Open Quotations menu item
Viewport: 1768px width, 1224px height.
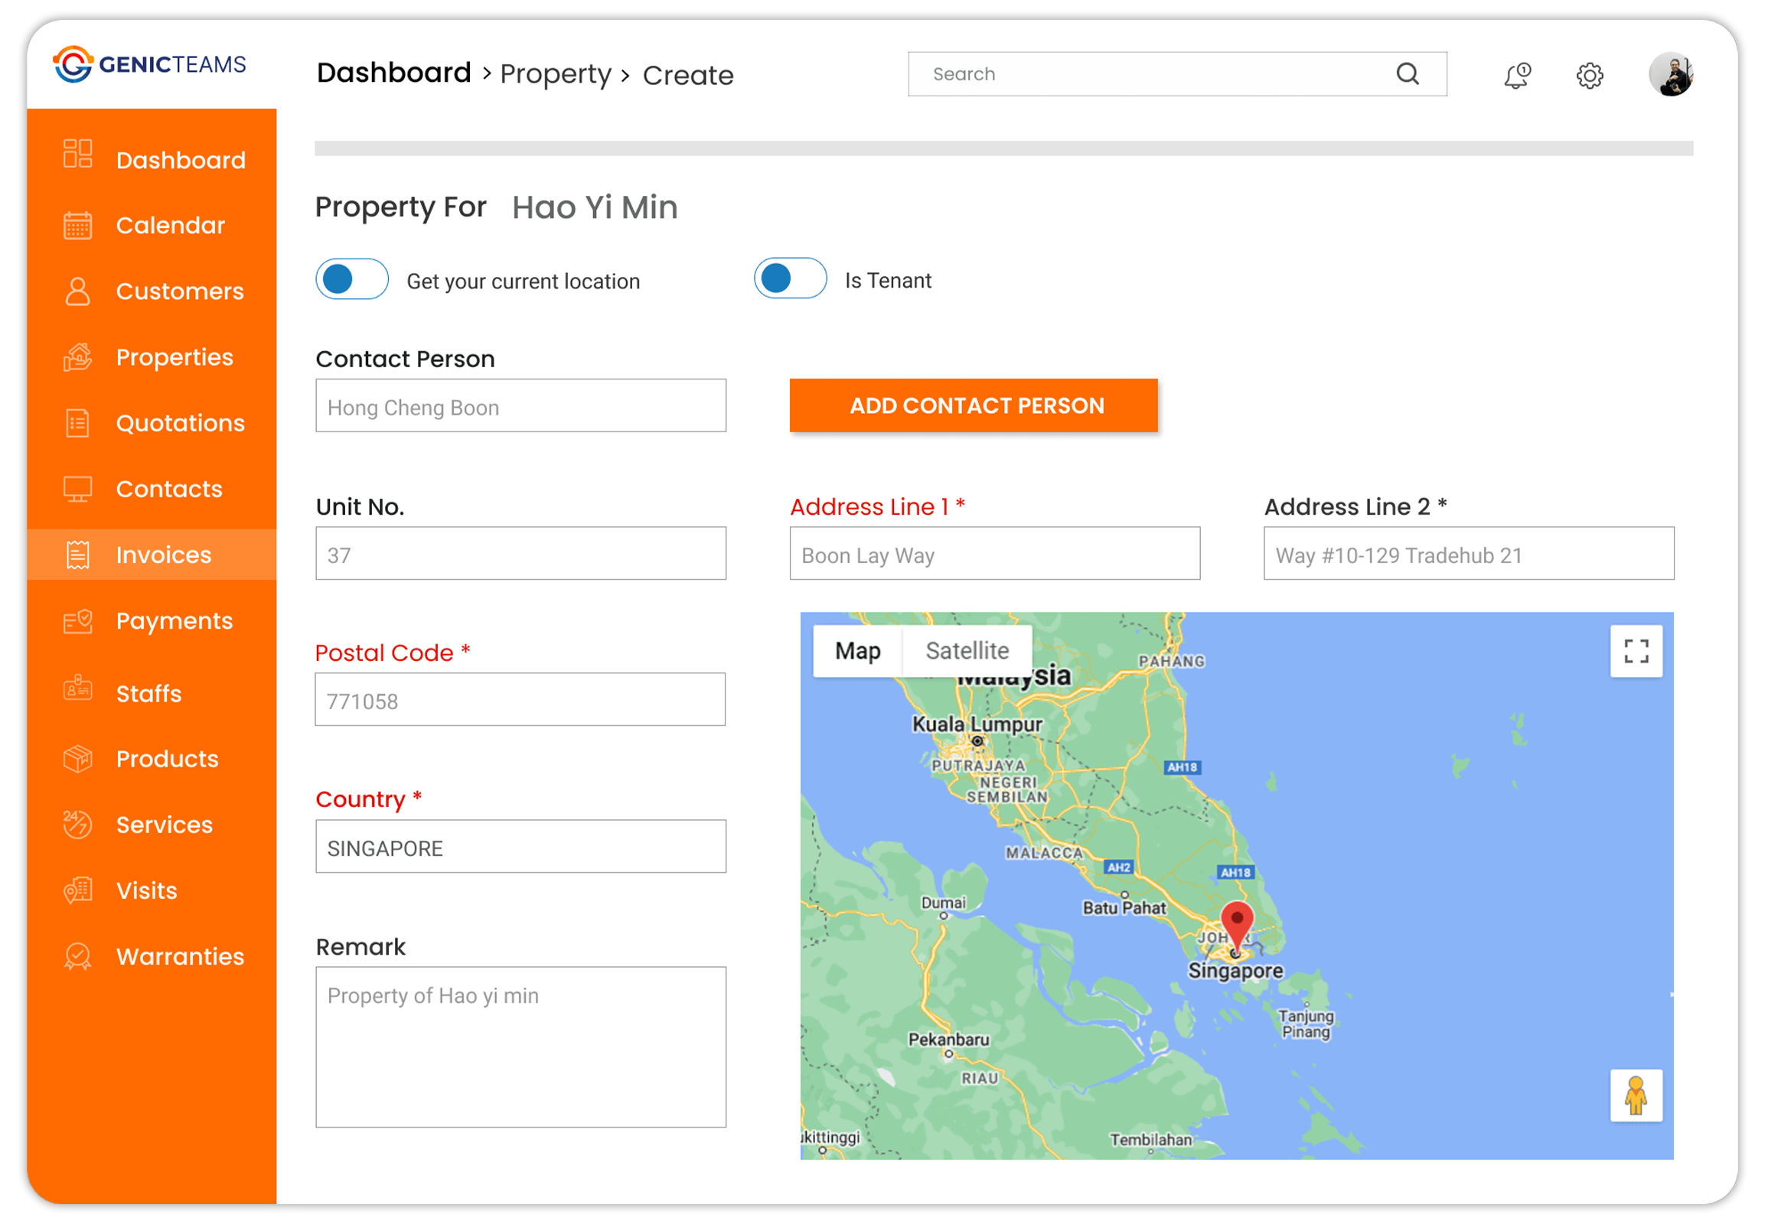pos(152,423)
